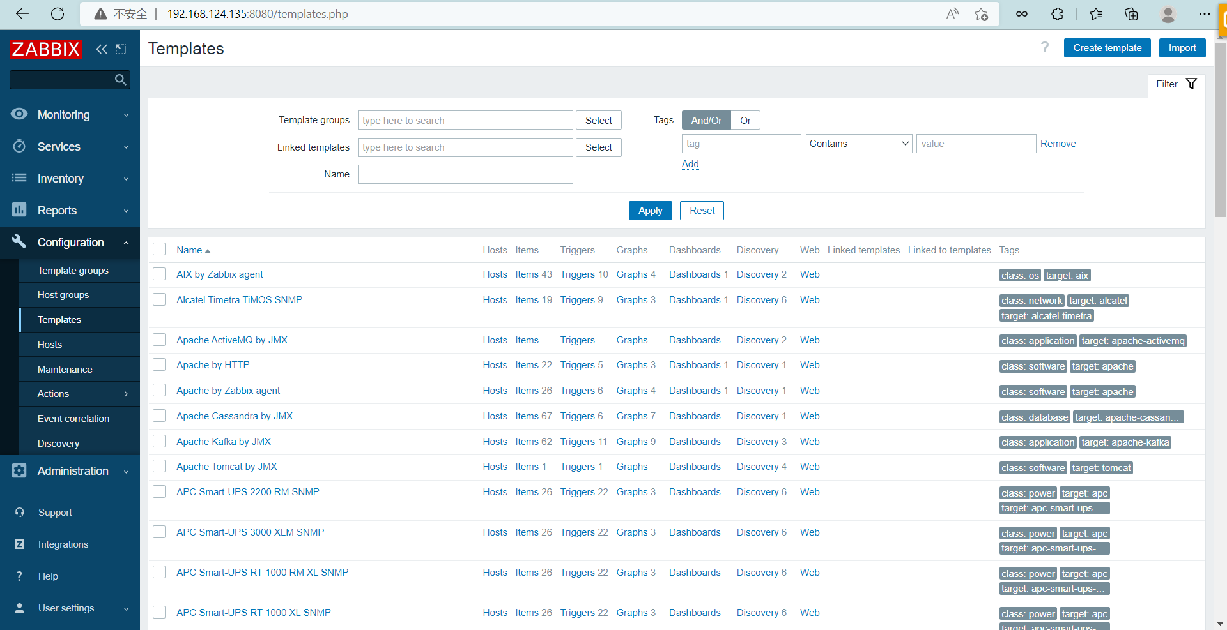1227x630 pixels.
Task: Click the browser refresh icon
Action: [x=58, y=14]
